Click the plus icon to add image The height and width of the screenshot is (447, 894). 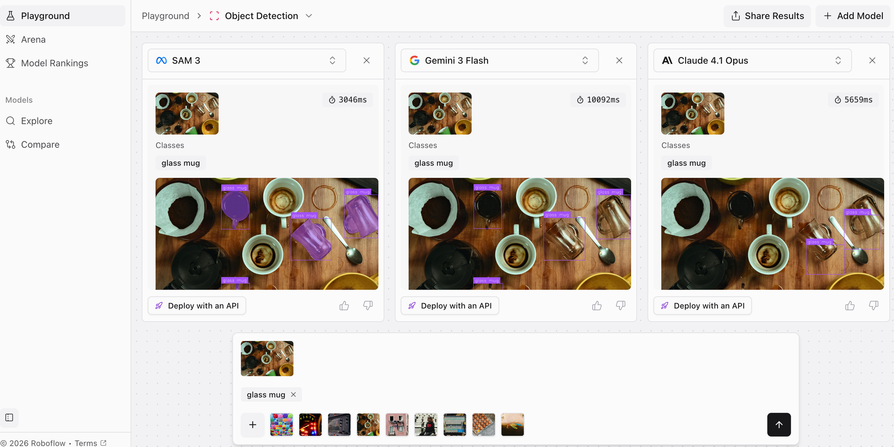[x=253, y=425]
